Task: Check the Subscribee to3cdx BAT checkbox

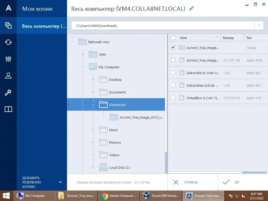Action: pos(173,85)
